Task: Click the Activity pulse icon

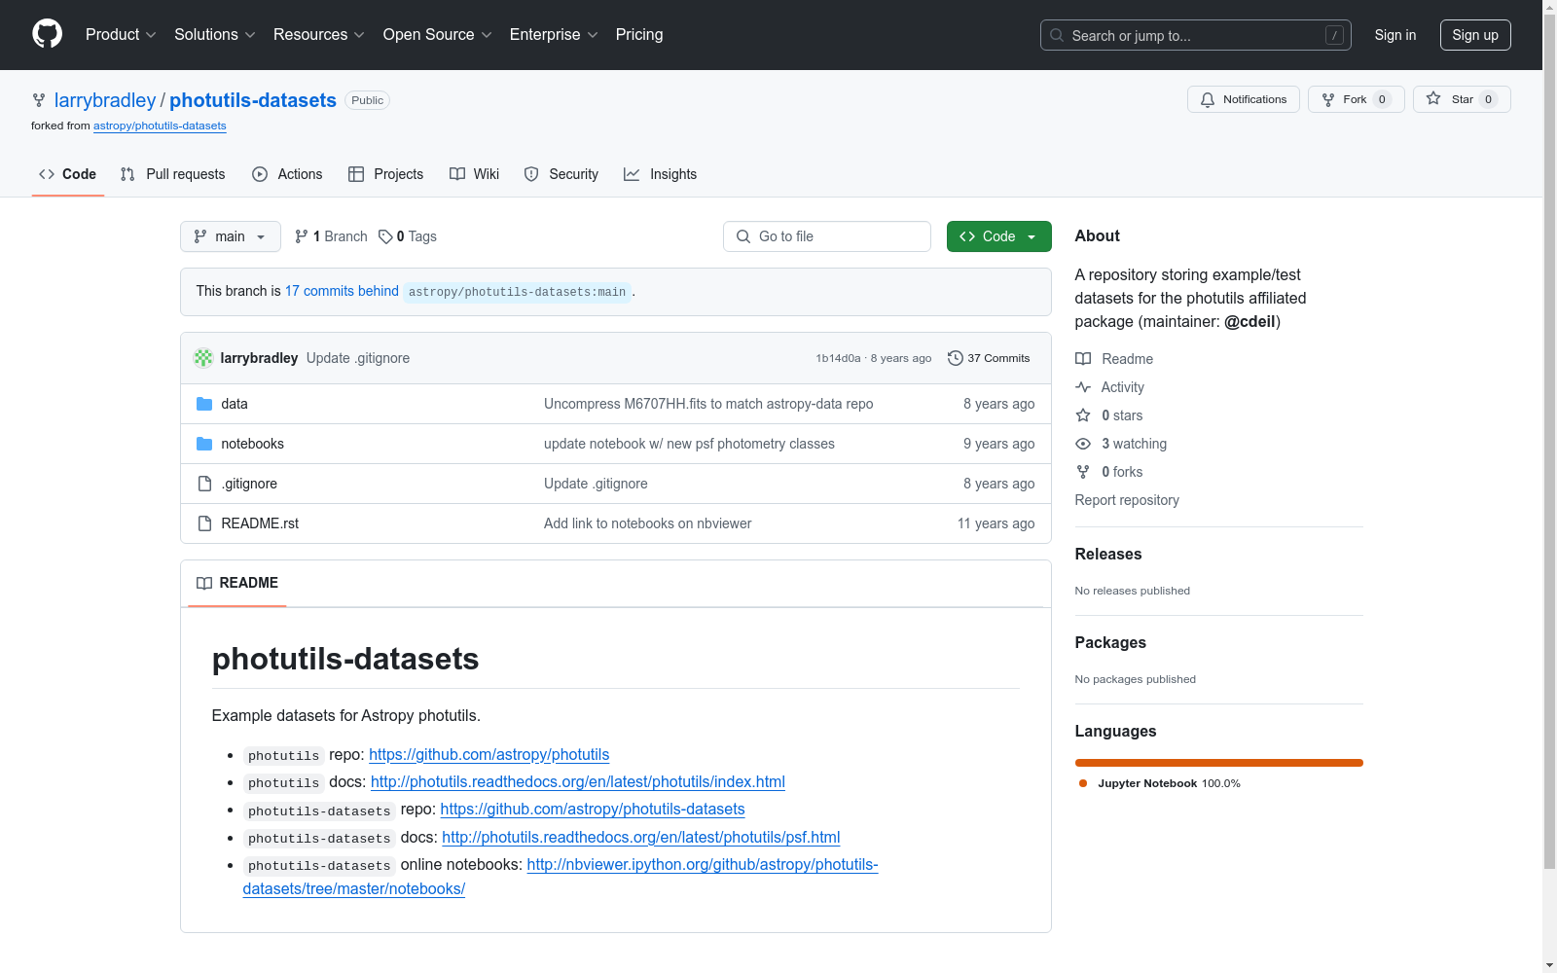Action: 1083,387
